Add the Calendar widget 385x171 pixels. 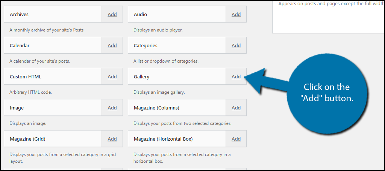[112, 46]
